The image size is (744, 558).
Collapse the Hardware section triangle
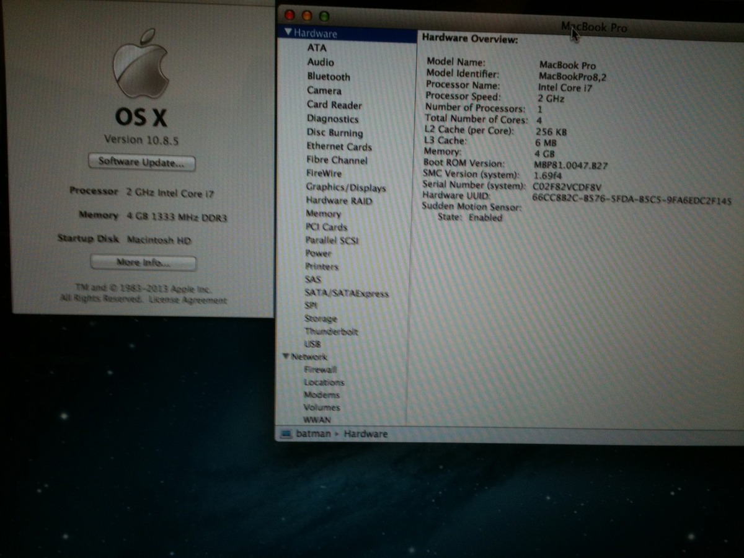(288, 33)
